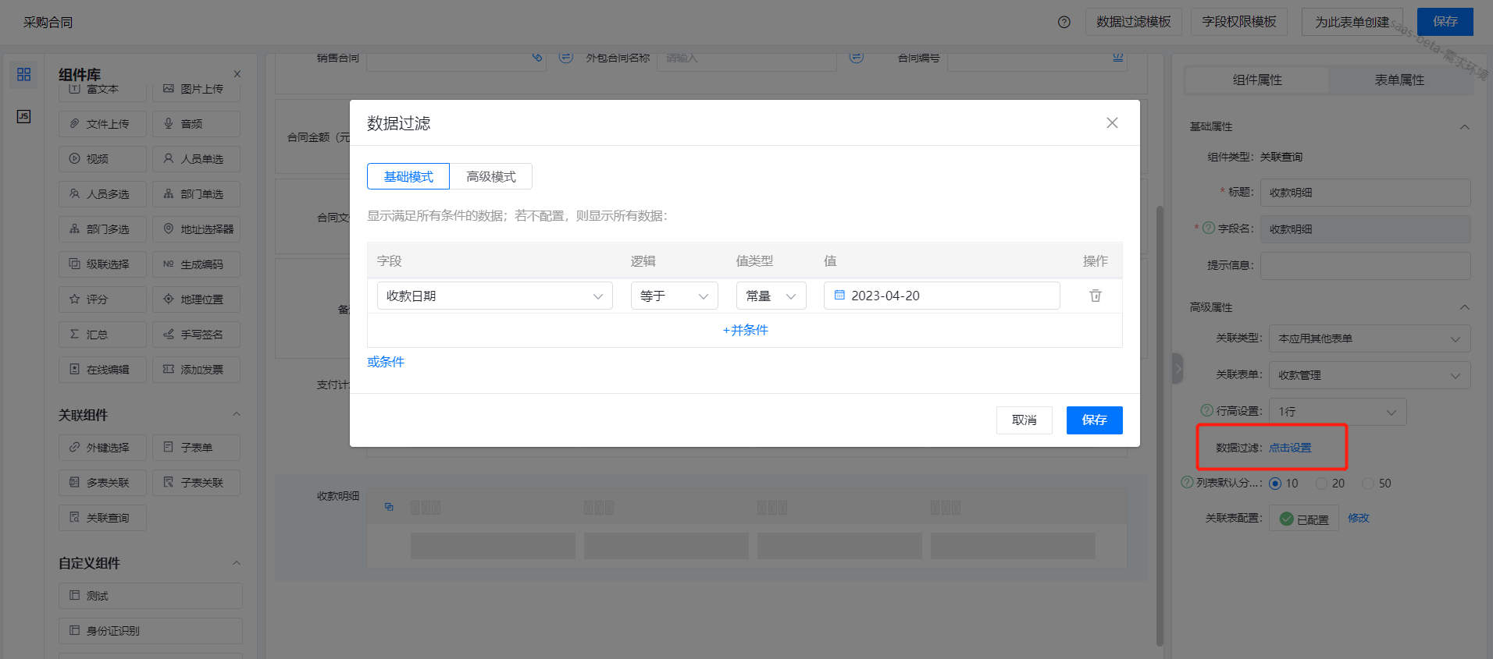The image size is (1493, 659).
Task: Add 音频 component
Action: [x=196, y=124]
